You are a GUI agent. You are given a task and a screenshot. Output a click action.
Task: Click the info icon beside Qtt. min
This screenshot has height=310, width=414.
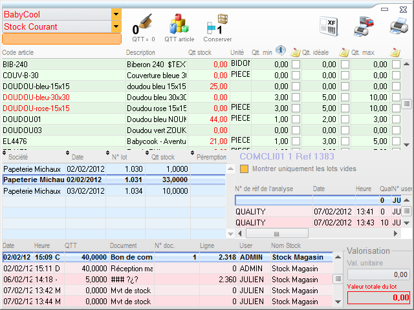281,52
